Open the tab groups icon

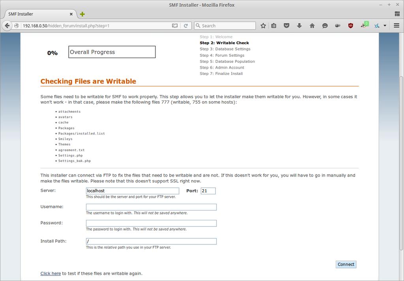pyautogui.click(x=397, y=14)
